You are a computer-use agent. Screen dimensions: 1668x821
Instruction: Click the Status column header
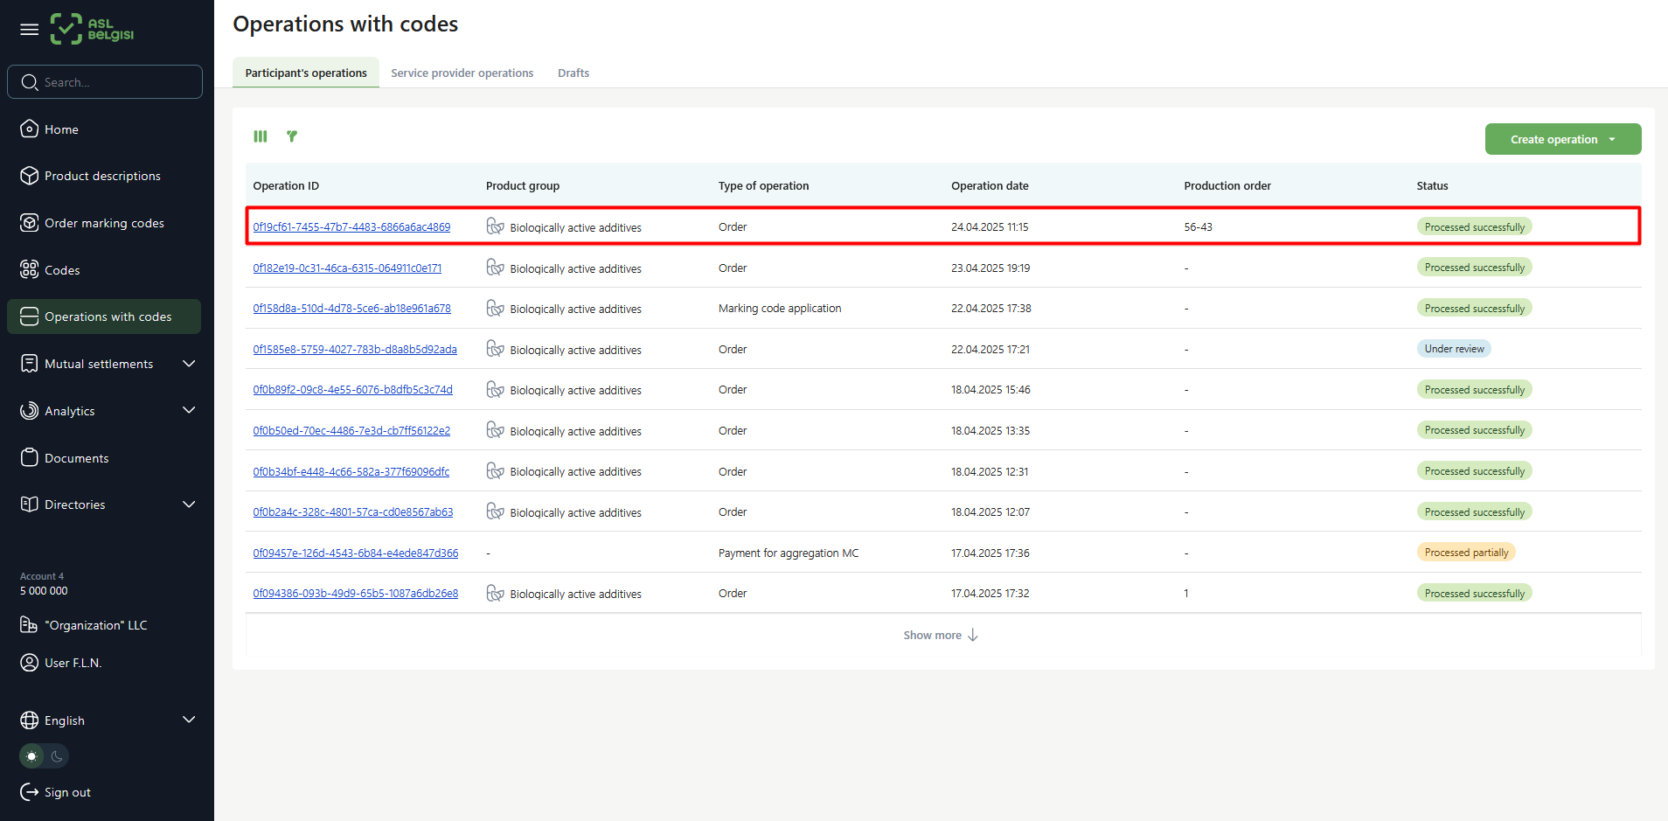[1432, 185]
